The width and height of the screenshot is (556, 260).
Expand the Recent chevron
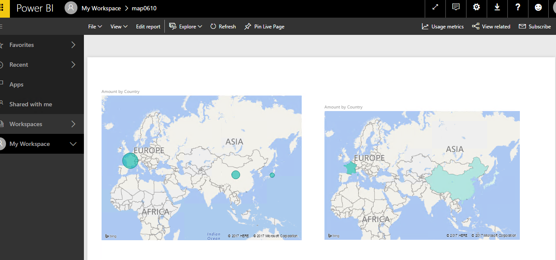coord(73,65)
